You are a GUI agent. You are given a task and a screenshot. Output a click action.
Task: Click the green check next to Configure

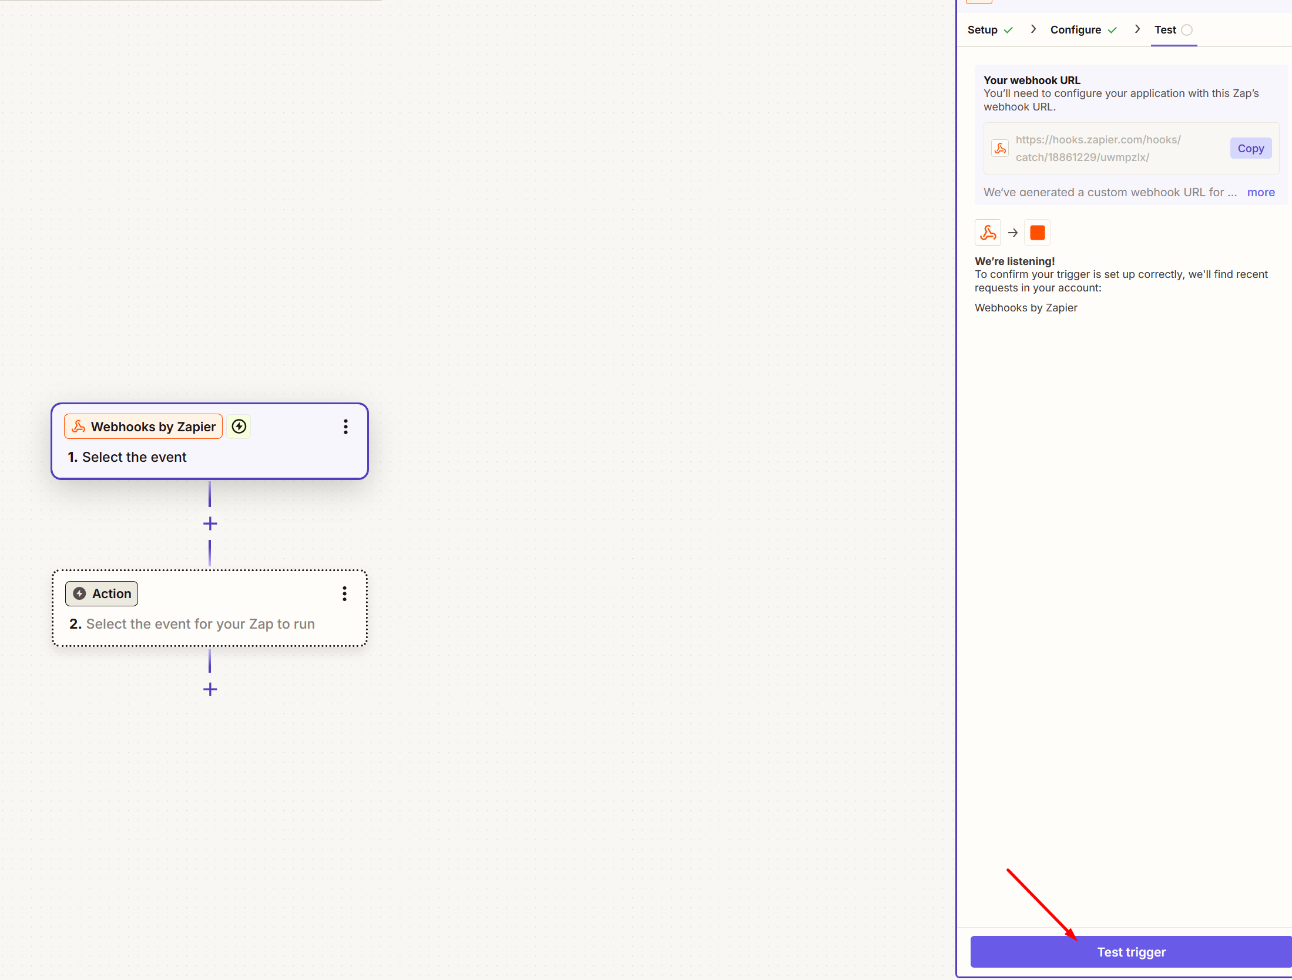tap(1112, 30)
